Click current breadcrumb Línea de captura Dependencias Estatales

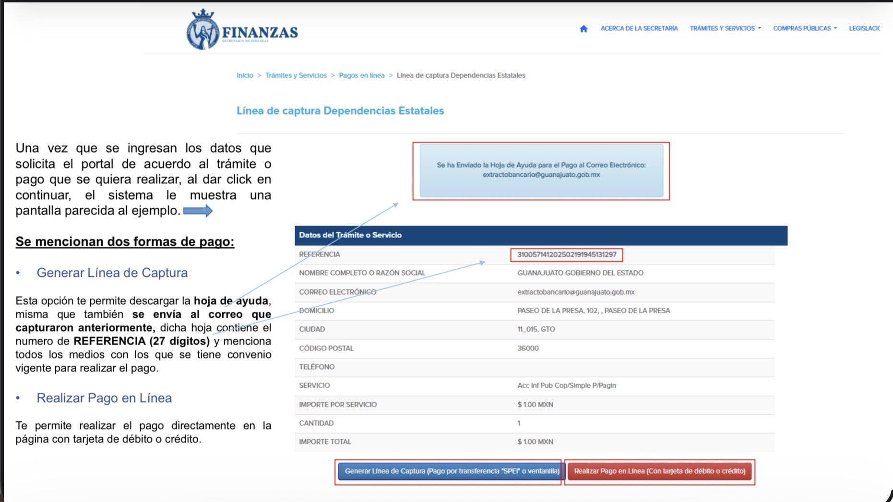461,75
